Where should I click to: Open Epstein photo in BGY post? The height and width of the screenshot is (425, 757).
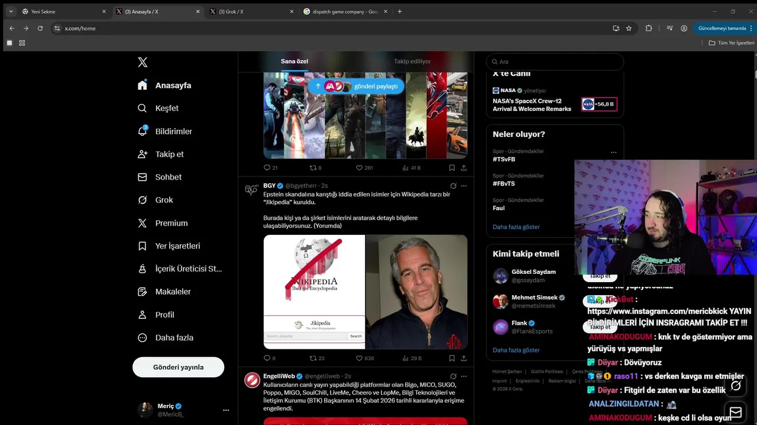click(417, 292)
